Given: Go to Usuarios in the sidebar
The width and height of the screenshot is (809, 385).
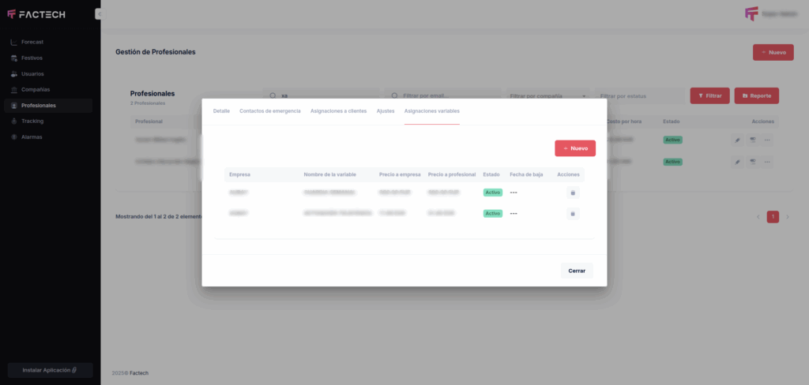Looking at the screenshot, I should coord(32,73).
